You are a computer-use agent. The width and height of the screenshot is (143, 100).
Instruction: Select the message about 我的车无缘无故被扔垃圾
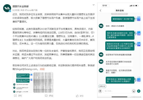pyautogui.click(x=120, y=35)
